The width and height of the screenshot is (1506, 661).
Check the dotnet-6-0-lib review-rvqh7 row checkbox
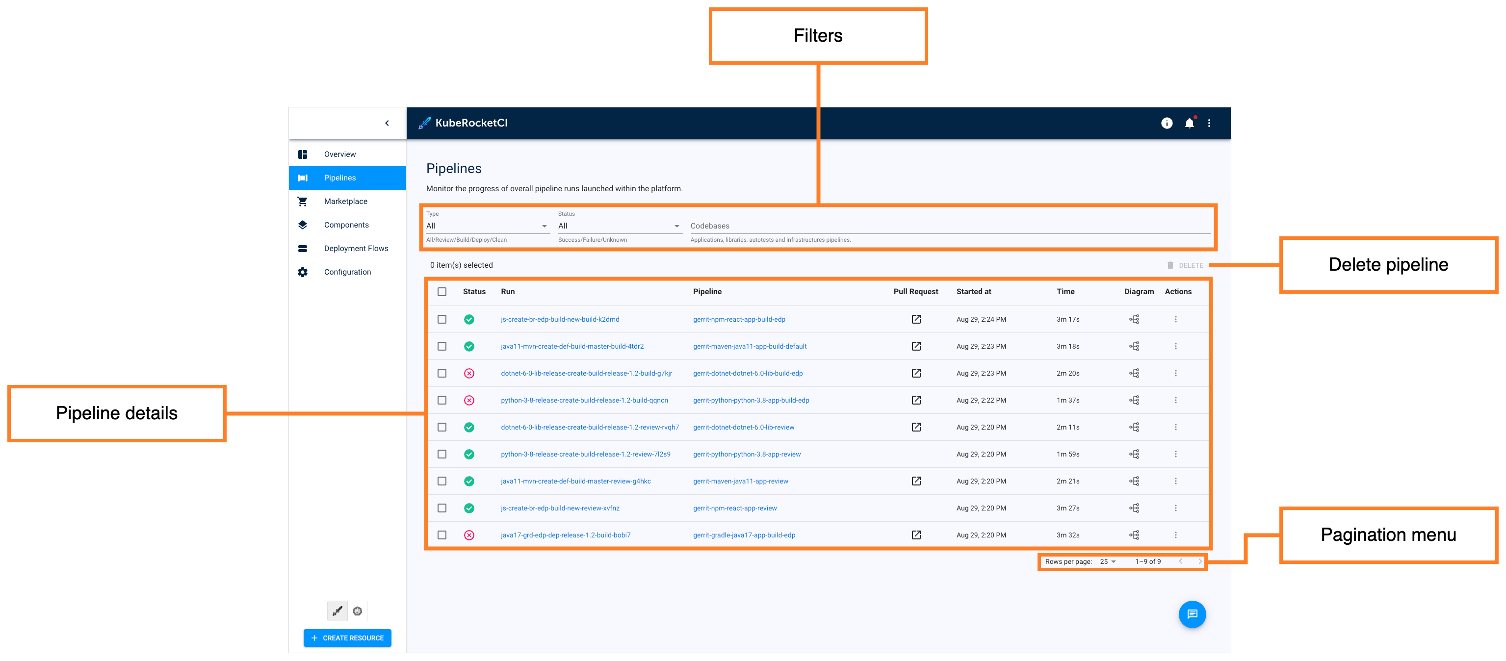(442, 427)
